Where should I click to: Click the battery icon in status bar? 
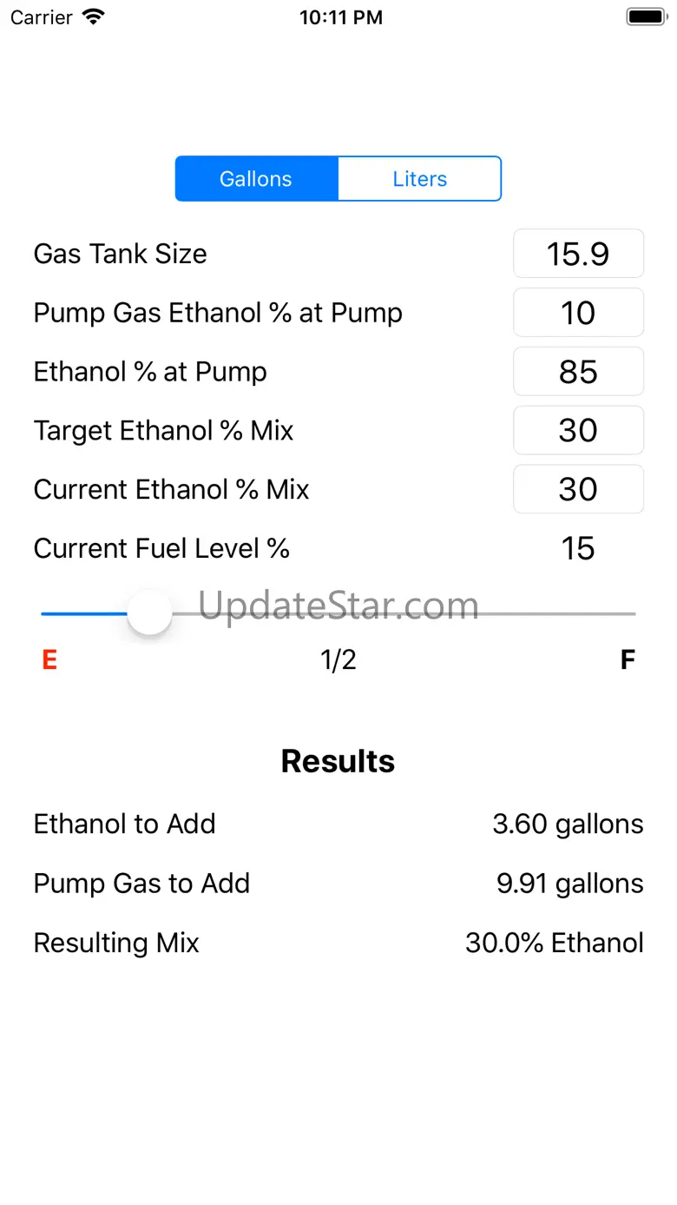pos(646,17)
